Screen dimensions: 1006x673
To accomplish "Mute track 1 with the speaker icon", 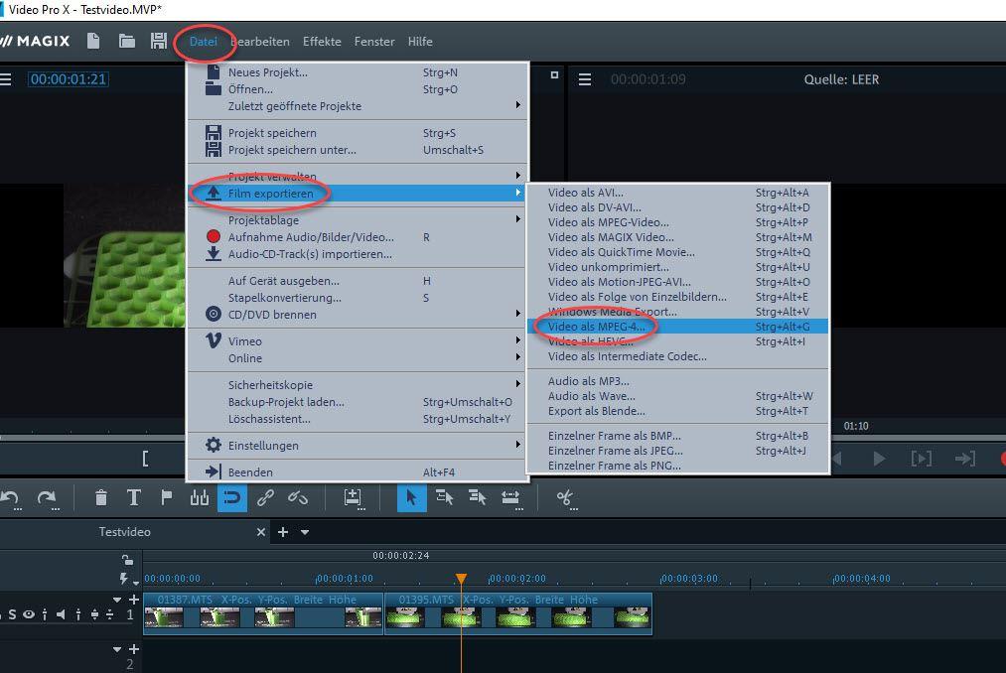I will click(61, 614).
